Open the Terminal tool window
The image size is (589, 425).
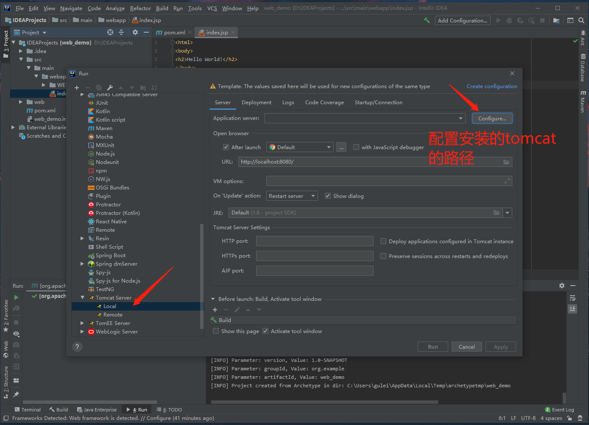point(28,410)
